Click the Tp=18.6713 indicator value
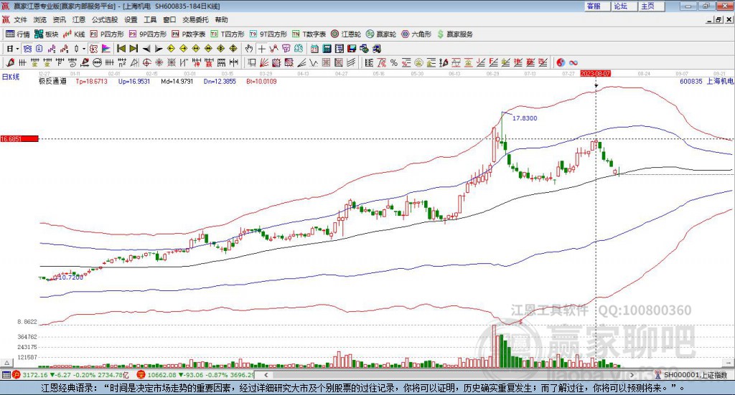The image size is (735, 395). (x=91, y=81)
